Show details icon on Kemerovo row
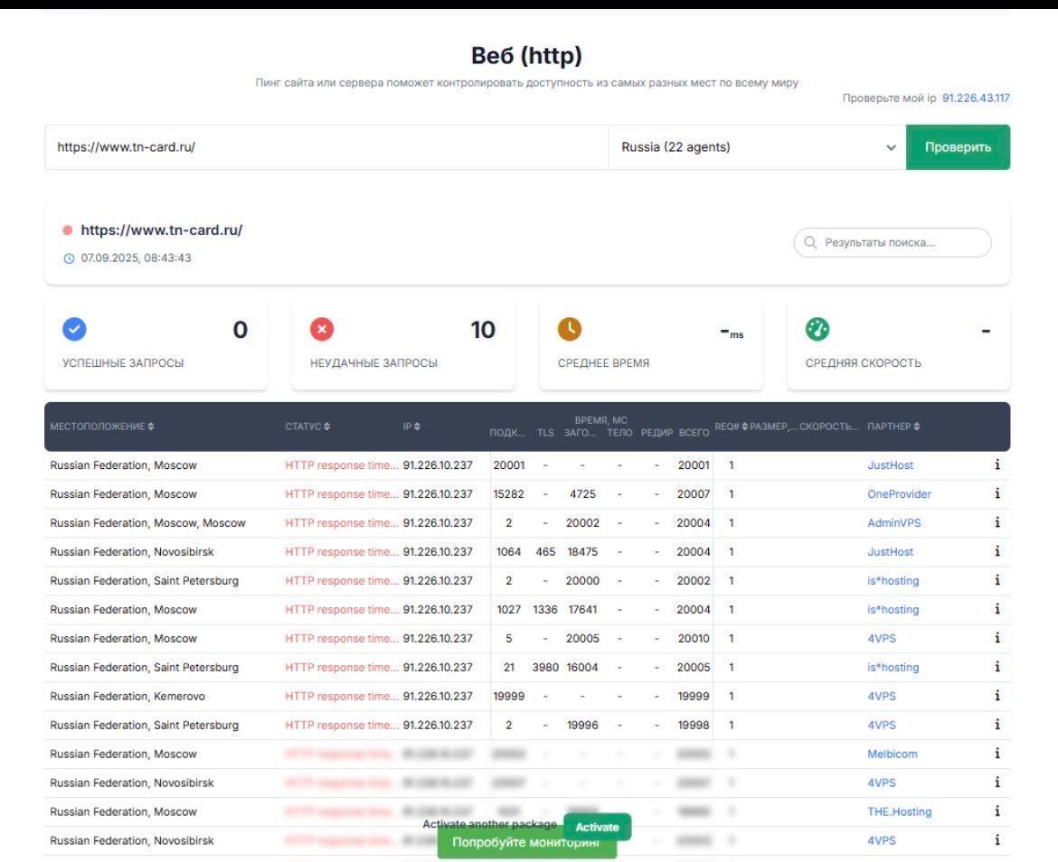Screen dimensions: 1058x862 [997, 697]
